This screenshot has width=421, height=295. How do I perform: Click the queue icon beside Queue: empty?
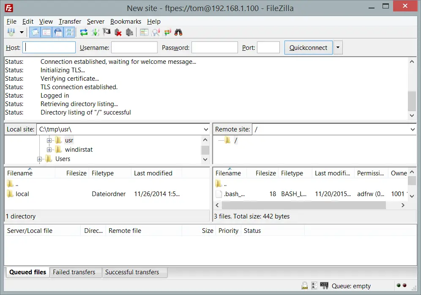(324, 286)
